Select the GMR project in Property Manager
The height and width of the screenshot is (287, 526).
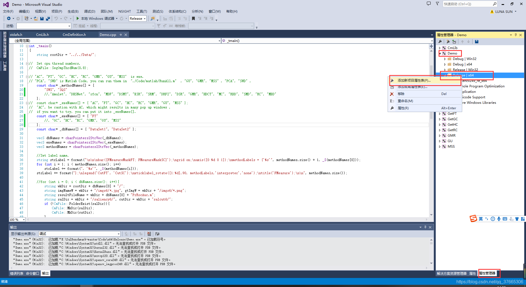coord(451,136)
